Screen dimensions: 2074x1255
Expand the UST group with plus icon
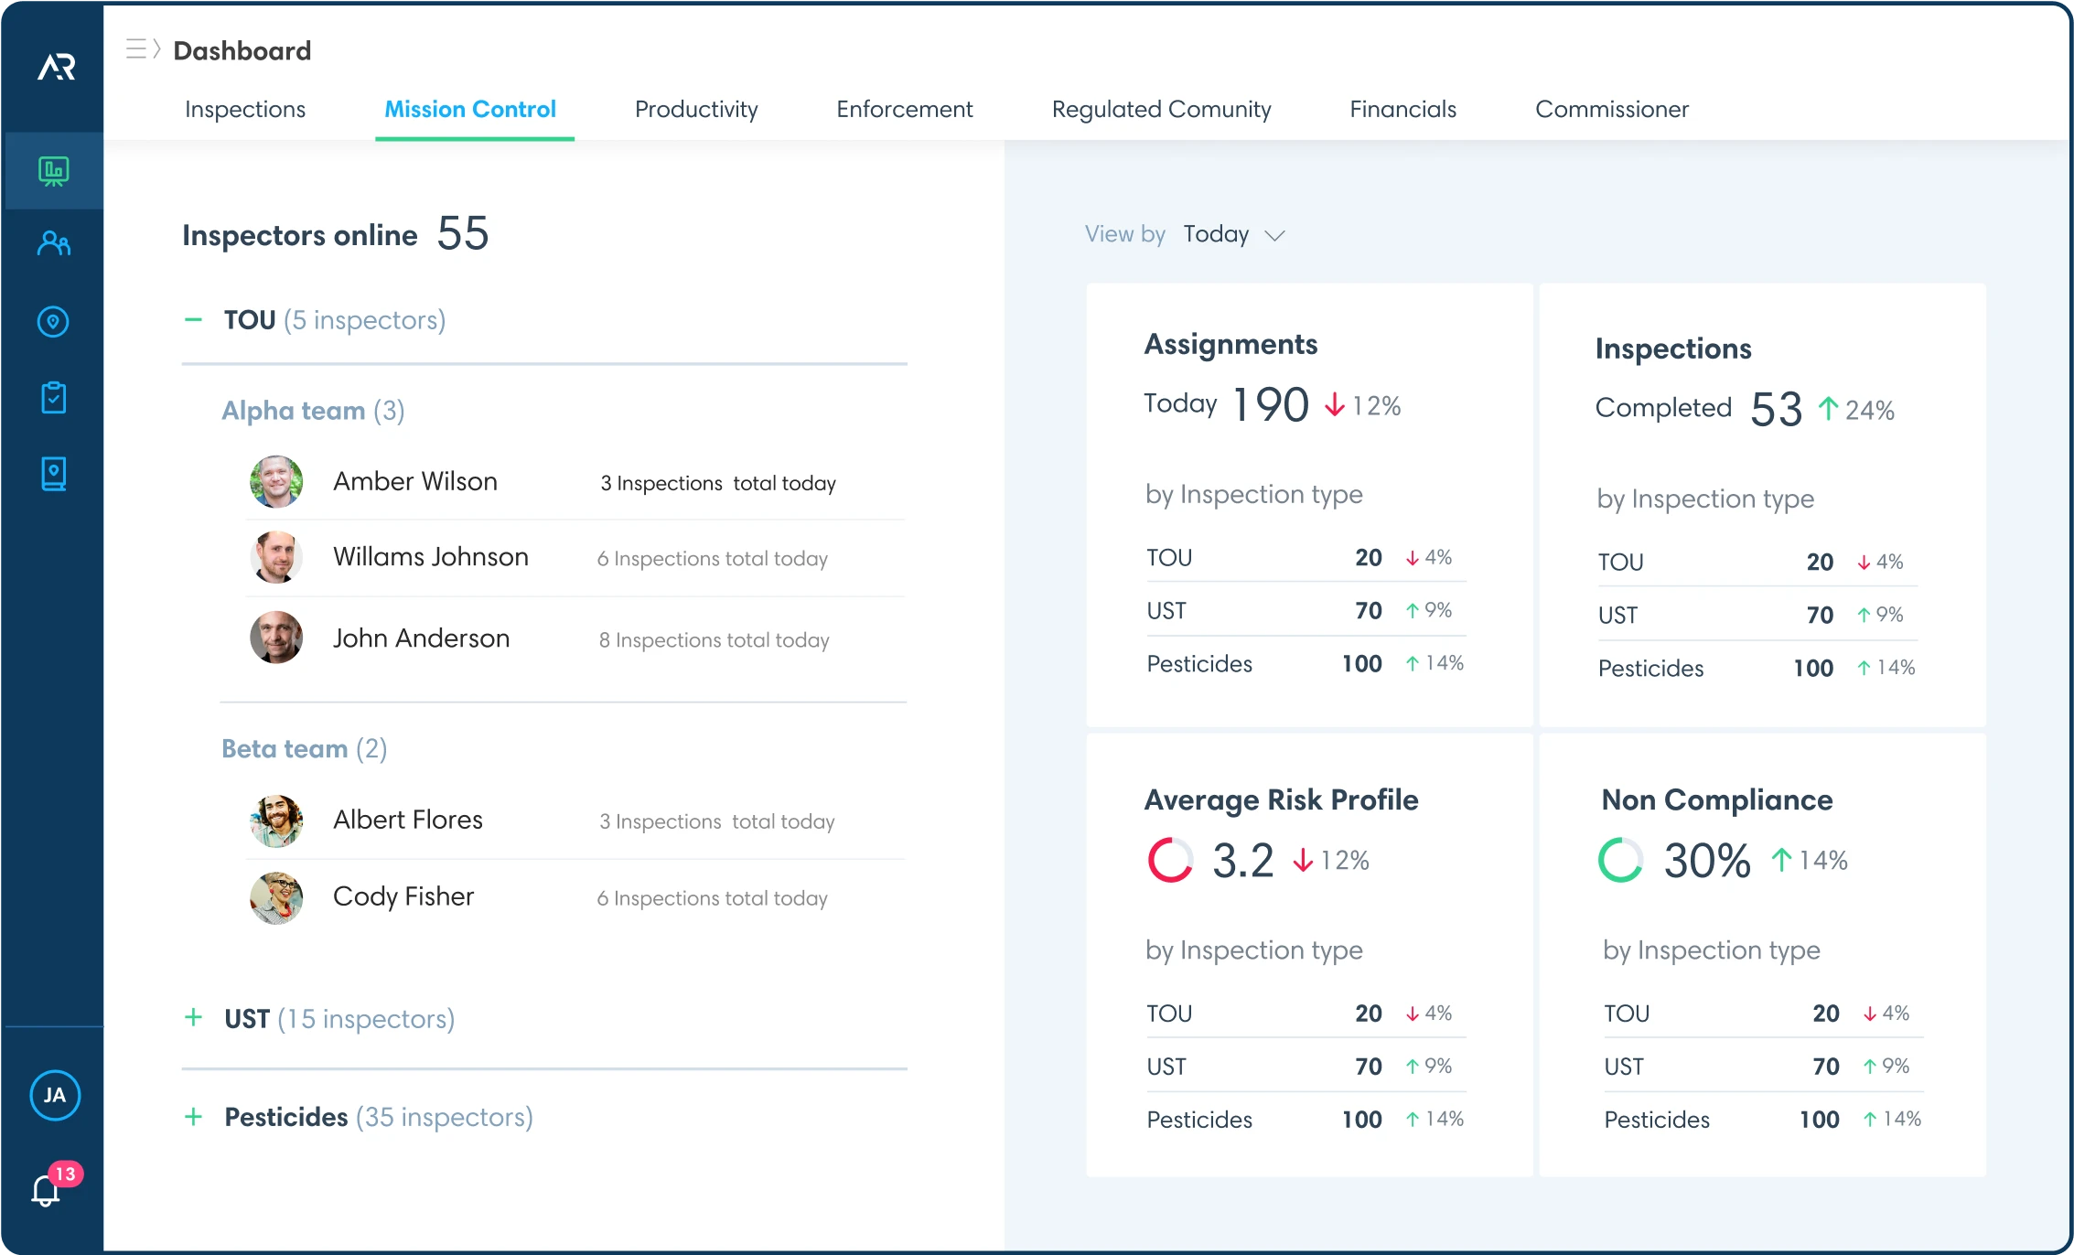pos(193,1017)
